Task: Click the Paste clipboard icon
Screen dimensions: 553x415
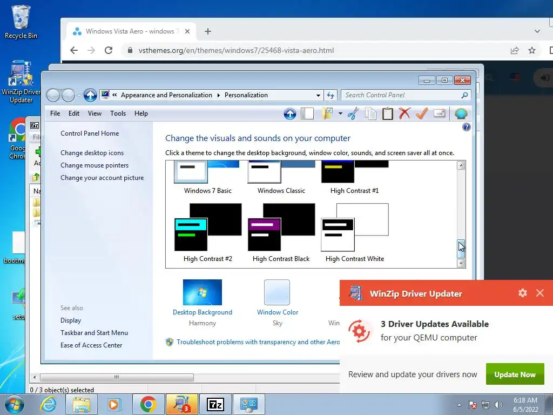Action: tap(388, 113)
